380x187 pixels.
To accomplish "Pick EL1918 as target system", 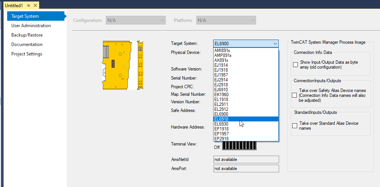I will pyautogui.click(x=246, y=100).
